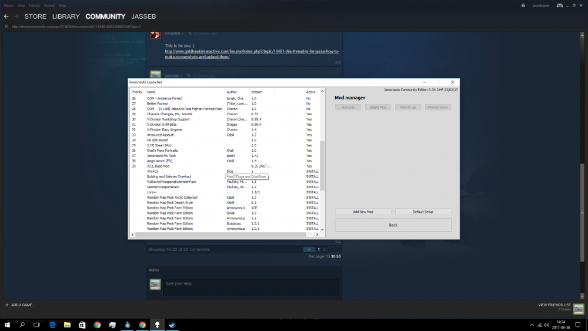Sort mod list by Author column

pyautogui.click(x=237, y=92)
